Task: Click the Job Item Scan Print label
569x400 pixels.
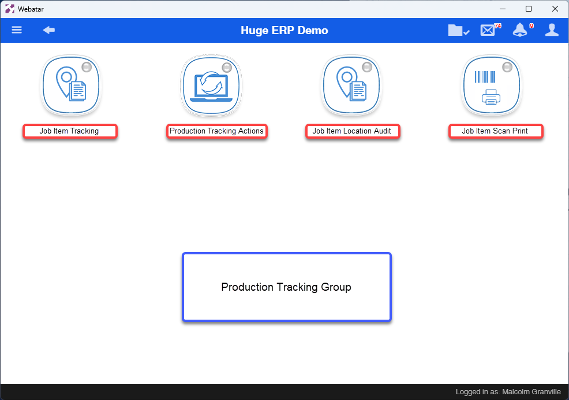Action: [496, 131]
